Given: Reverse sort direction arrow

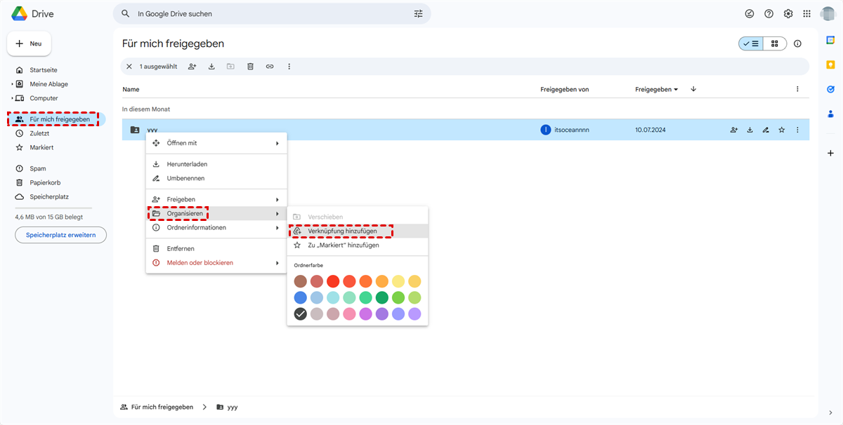Looking at the screenshot, I should pyautogui.click(x=693, y=89).
